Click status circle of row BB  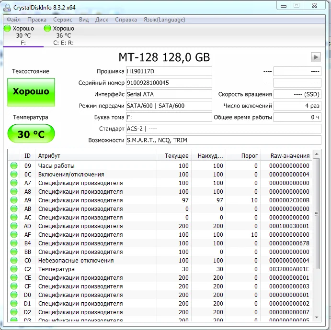click(14, 252)
